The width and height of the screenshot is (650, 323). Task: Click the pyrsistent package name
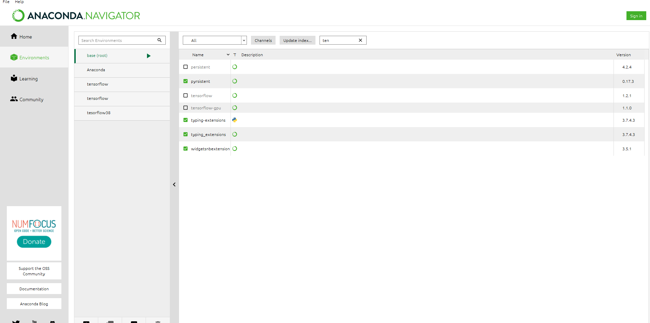(201, 81)
